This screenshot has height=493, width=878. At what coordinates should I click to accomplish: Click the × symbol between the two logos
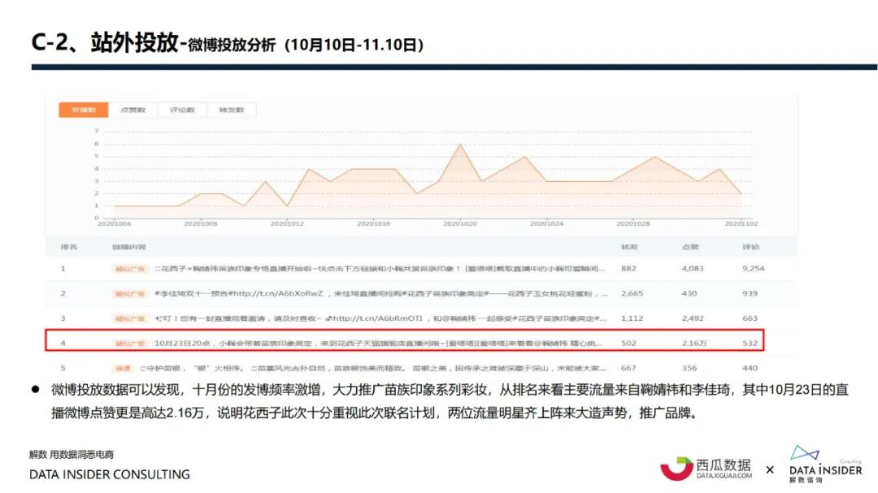click(771, 469)
